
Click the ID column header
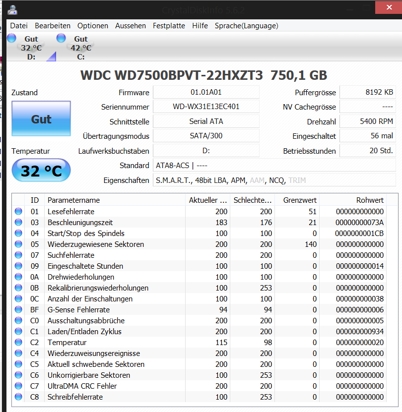pyautogui.click(x=35, y=200)
